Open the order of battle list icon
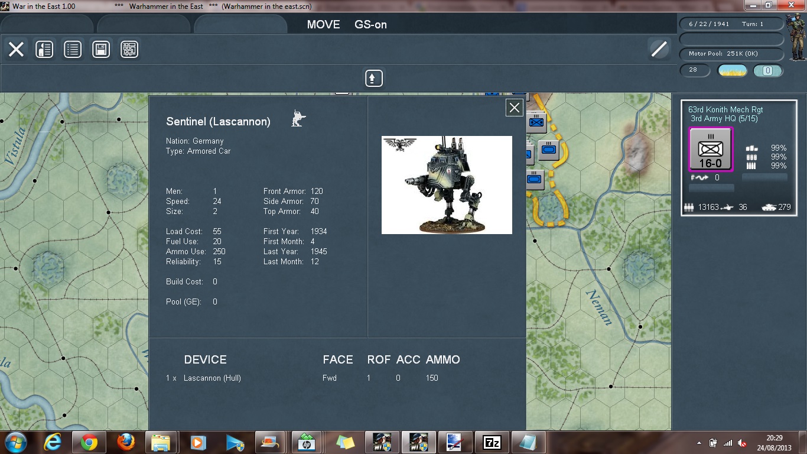The image size is (807, 454). coord(73,48)
